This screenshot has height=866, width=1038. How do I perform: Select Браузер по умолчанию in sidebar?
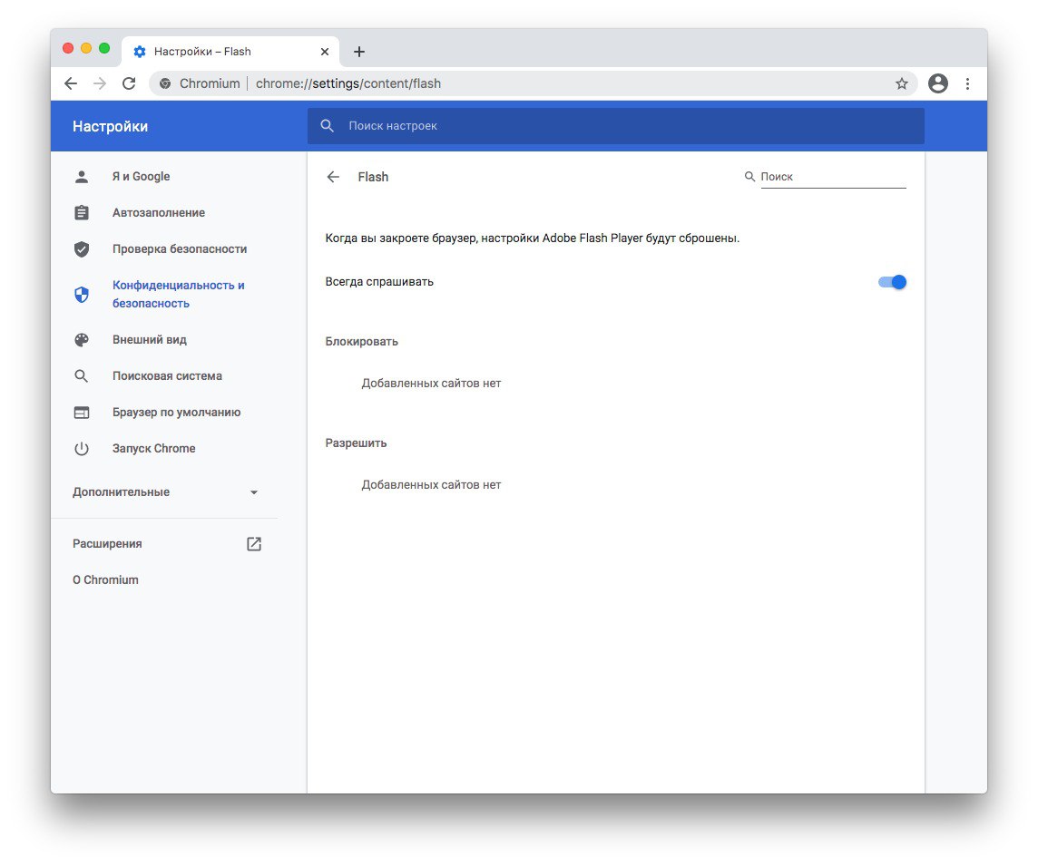point(176,413)
